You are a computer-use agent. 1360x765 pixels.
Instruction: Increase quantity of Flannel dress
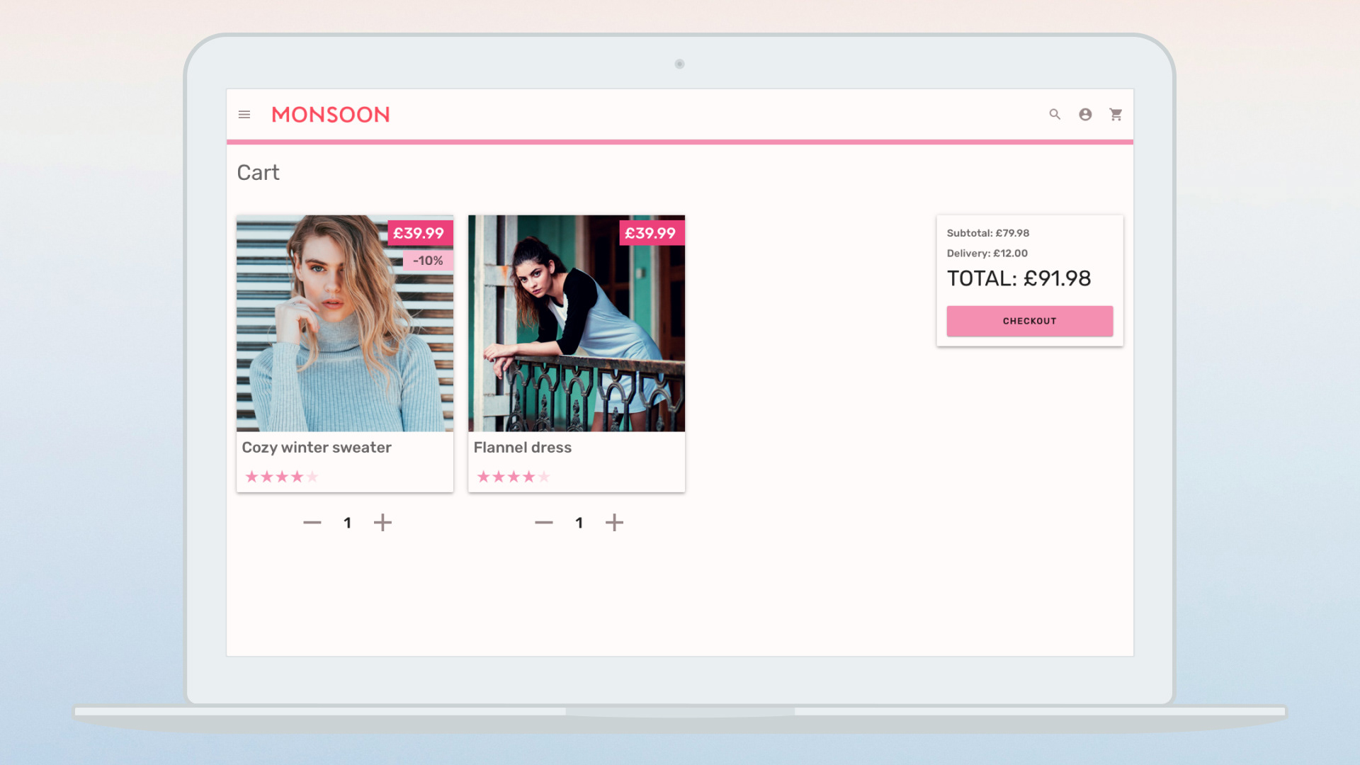[x=614, y=523]
